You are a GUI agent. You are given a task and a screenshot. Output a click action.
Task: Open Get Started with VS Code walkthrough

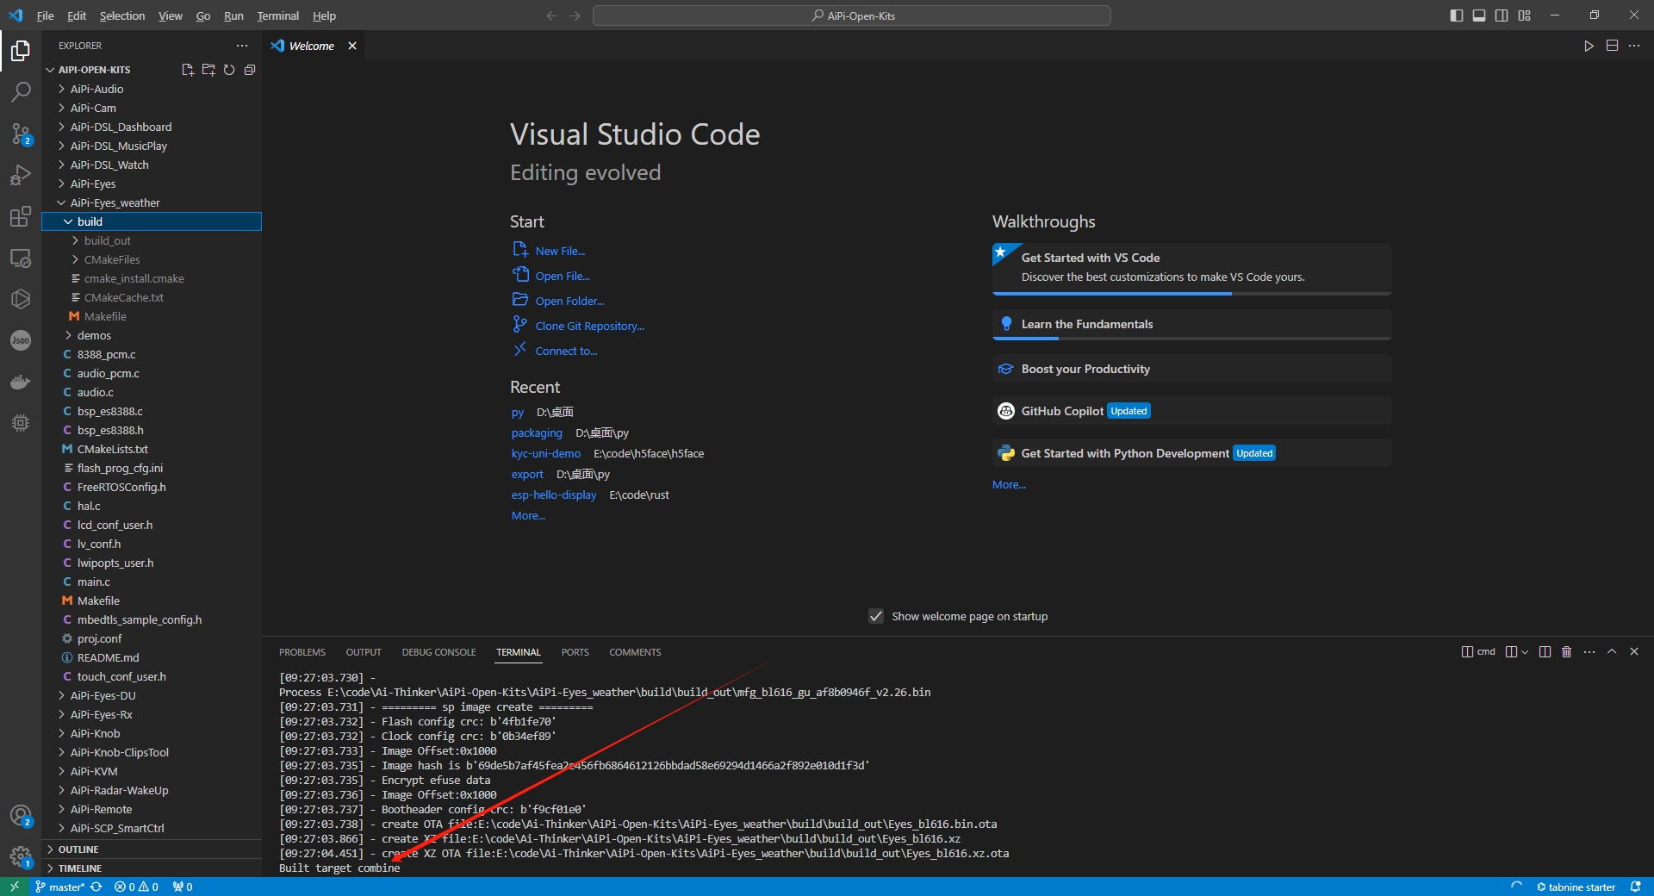tap(1191, 267)
